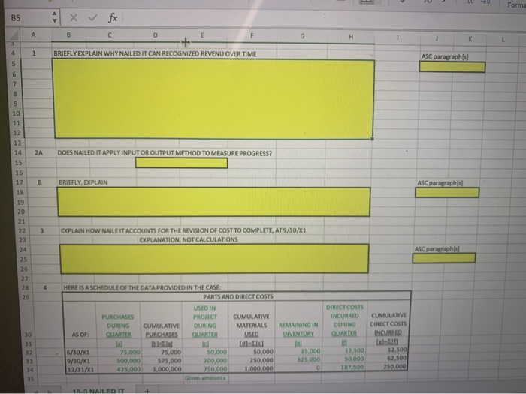Open the Insert Function fx button
The image size is (526, 394).
(x=113, y=17)
